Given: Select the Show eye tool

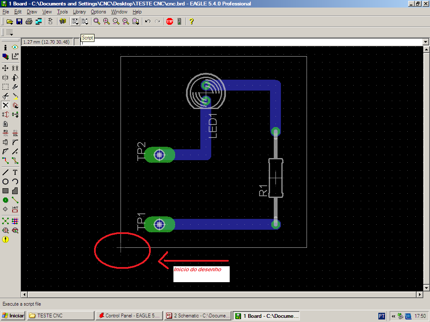Looking at the screenshot, I should (15, 47).
